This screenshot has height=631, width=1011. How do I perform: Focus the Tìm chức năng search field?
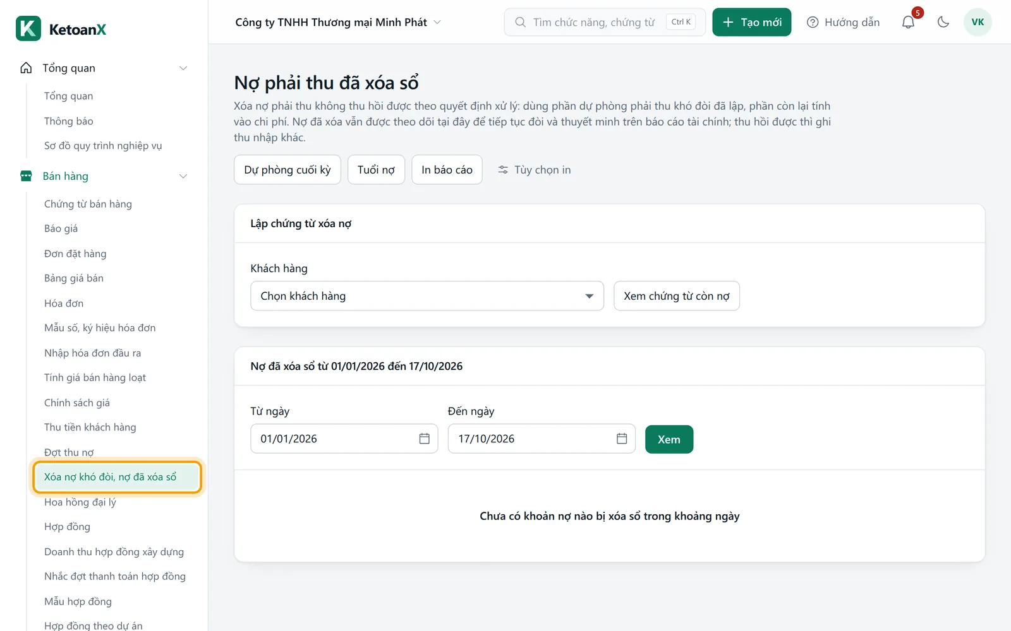(605, 22)
